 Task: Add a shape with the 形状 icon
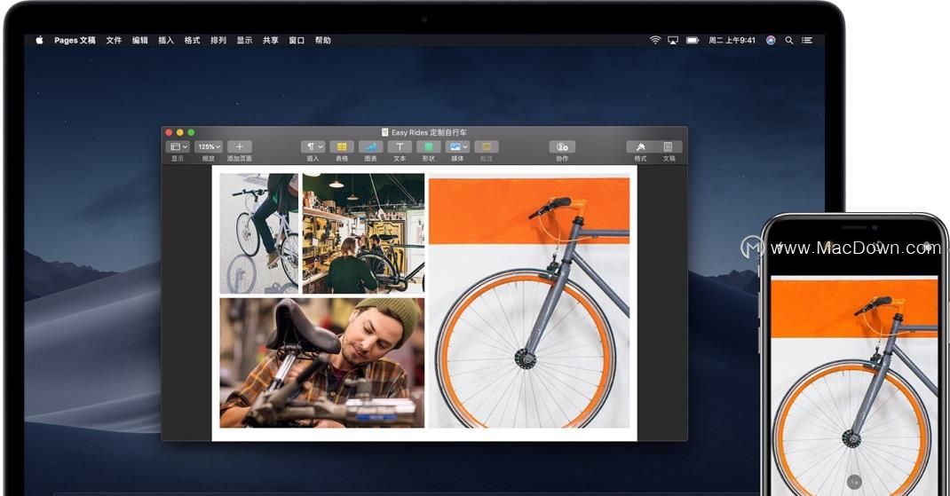point(428,146)
